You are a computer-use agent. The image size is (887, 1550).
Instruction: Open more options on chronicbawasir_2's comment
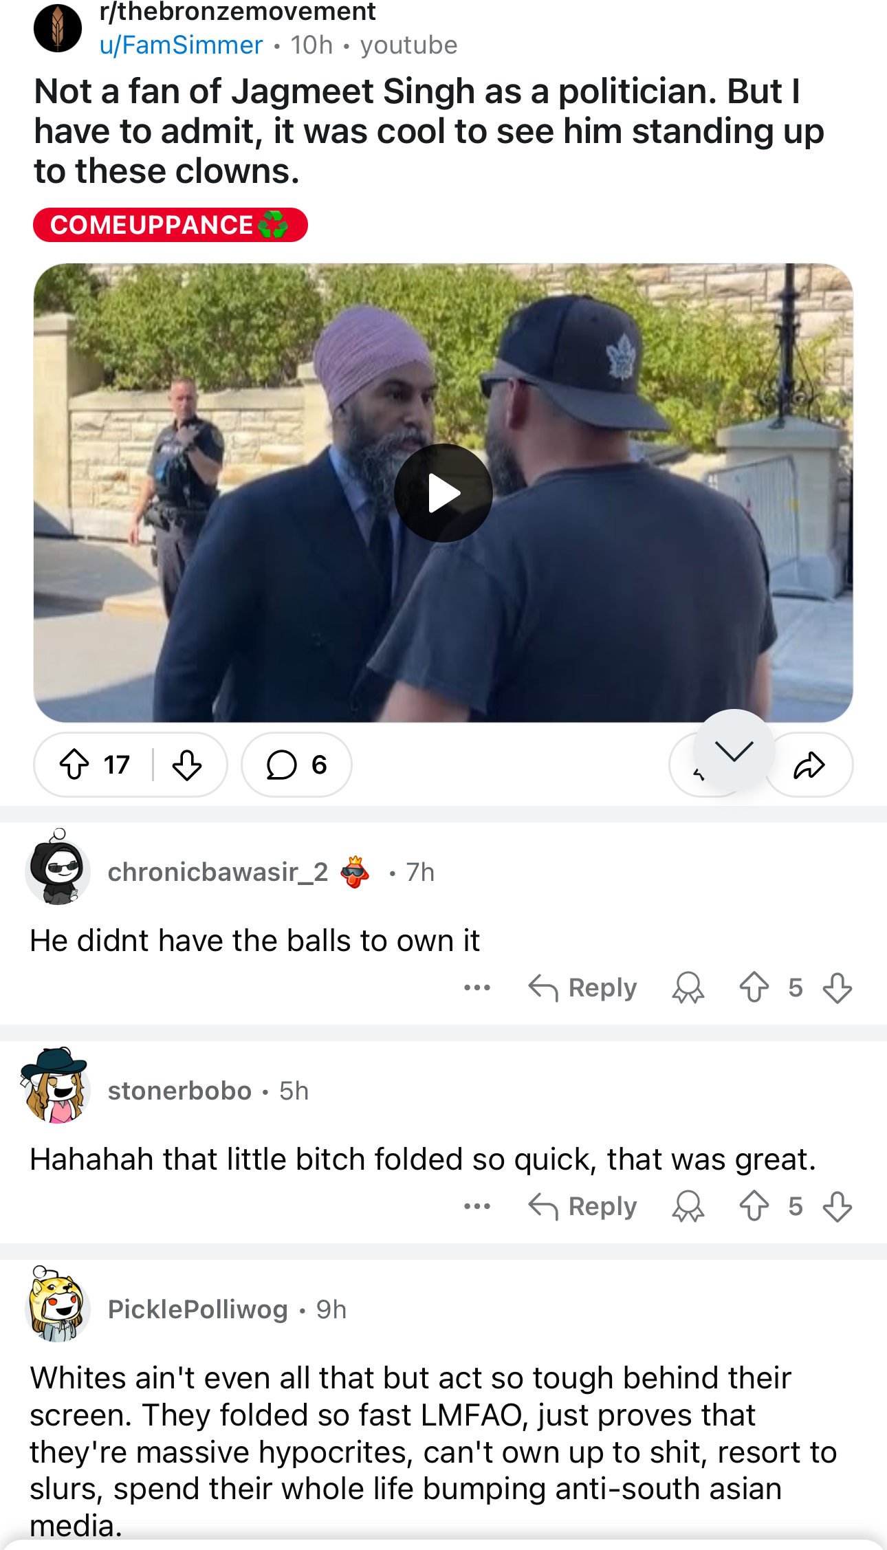pos(477,988)
